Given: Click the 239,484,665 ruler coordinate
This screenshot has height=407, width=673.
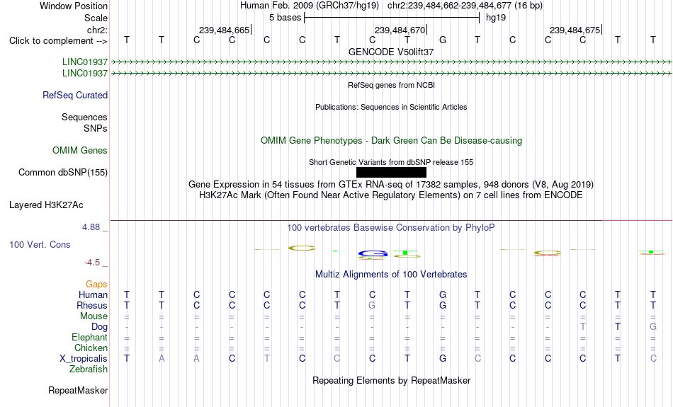Looking at the screenshot, I should (x=224, y=30).
